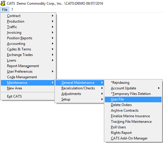Open the File menu
The width and height of the screenshot is (163, 143).
5,10
